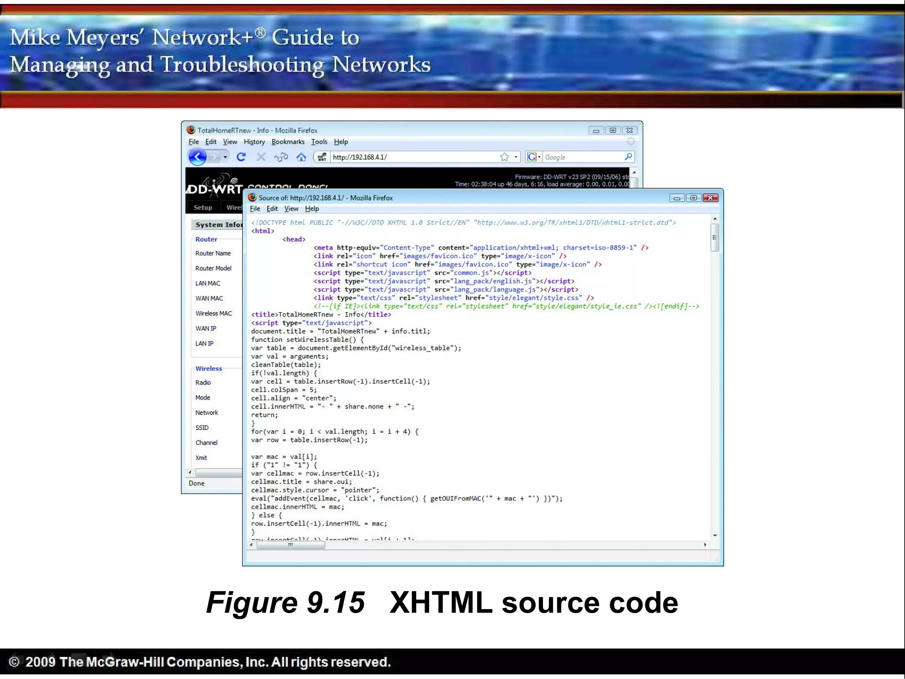The width and height of the screenshot is (905, 679).
Task: Click the Home icon in Firefox toolbar
Action: (301, 157)
